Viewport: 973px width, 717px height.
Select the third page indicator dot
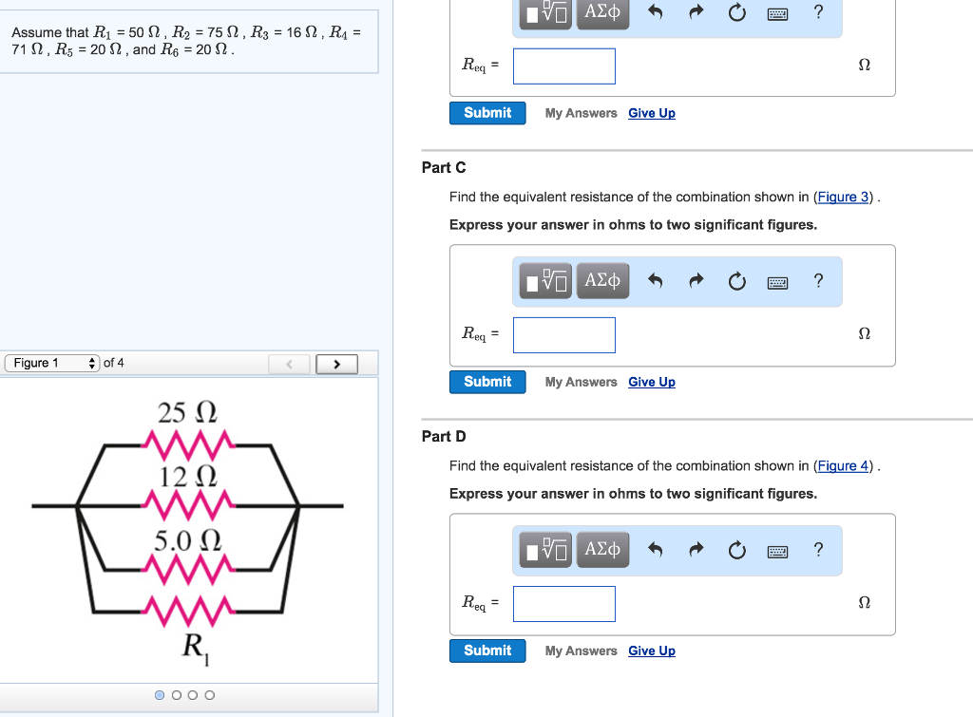192,695
